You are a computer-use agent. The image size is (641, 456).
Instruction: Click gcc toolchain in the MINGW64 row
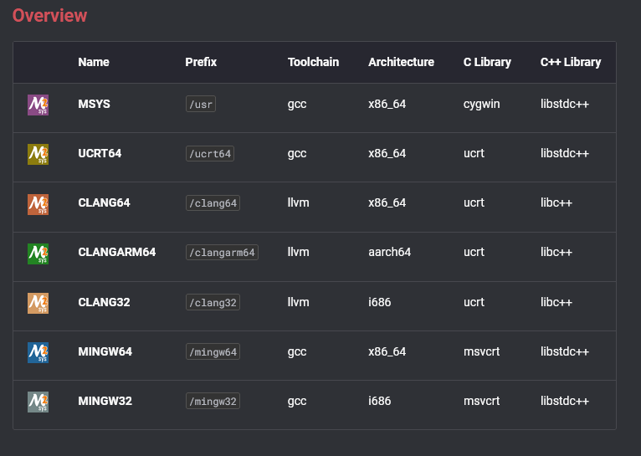[x=297, y=352]
